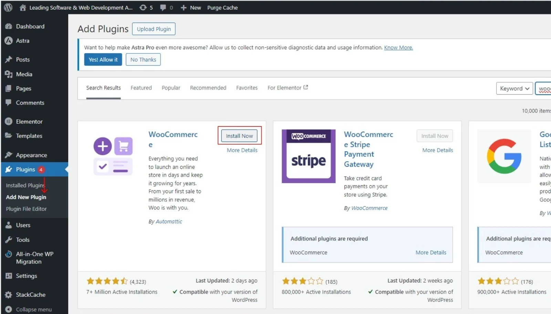Click the Settings sliders icon
Image resolution: width=551 pixels, height=314 pixels.
9,276
